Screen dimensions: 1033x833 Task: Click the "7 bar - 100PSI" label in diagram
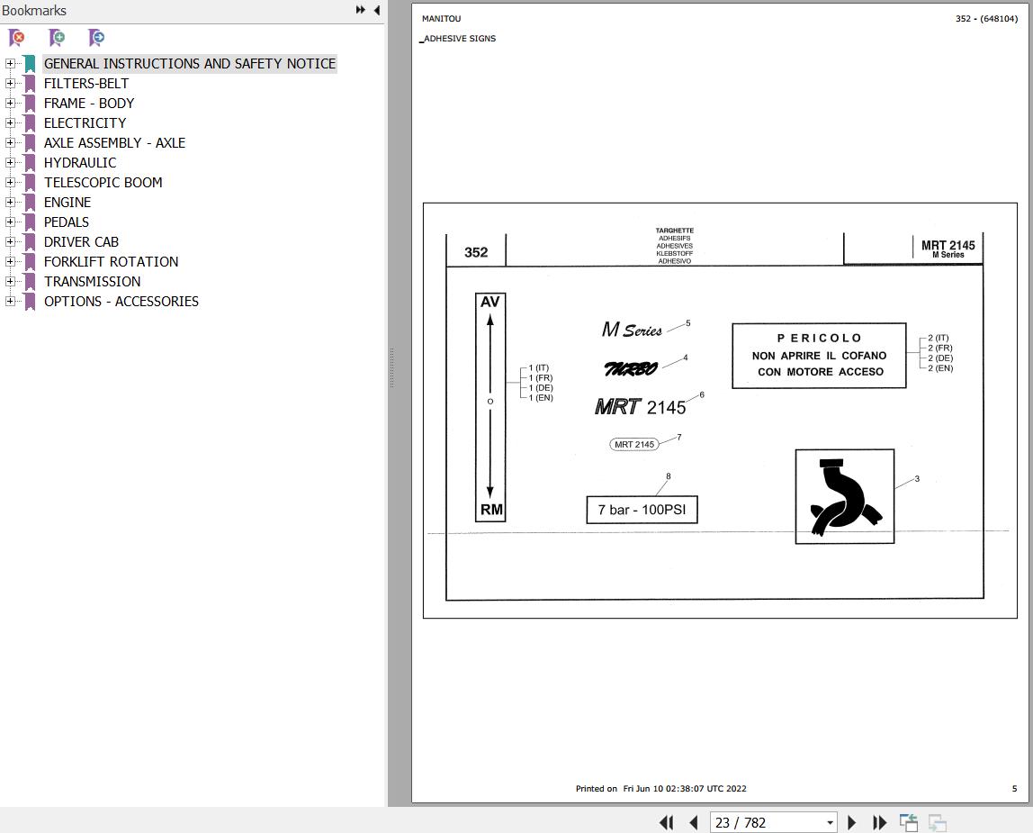[x=642, y=510]
